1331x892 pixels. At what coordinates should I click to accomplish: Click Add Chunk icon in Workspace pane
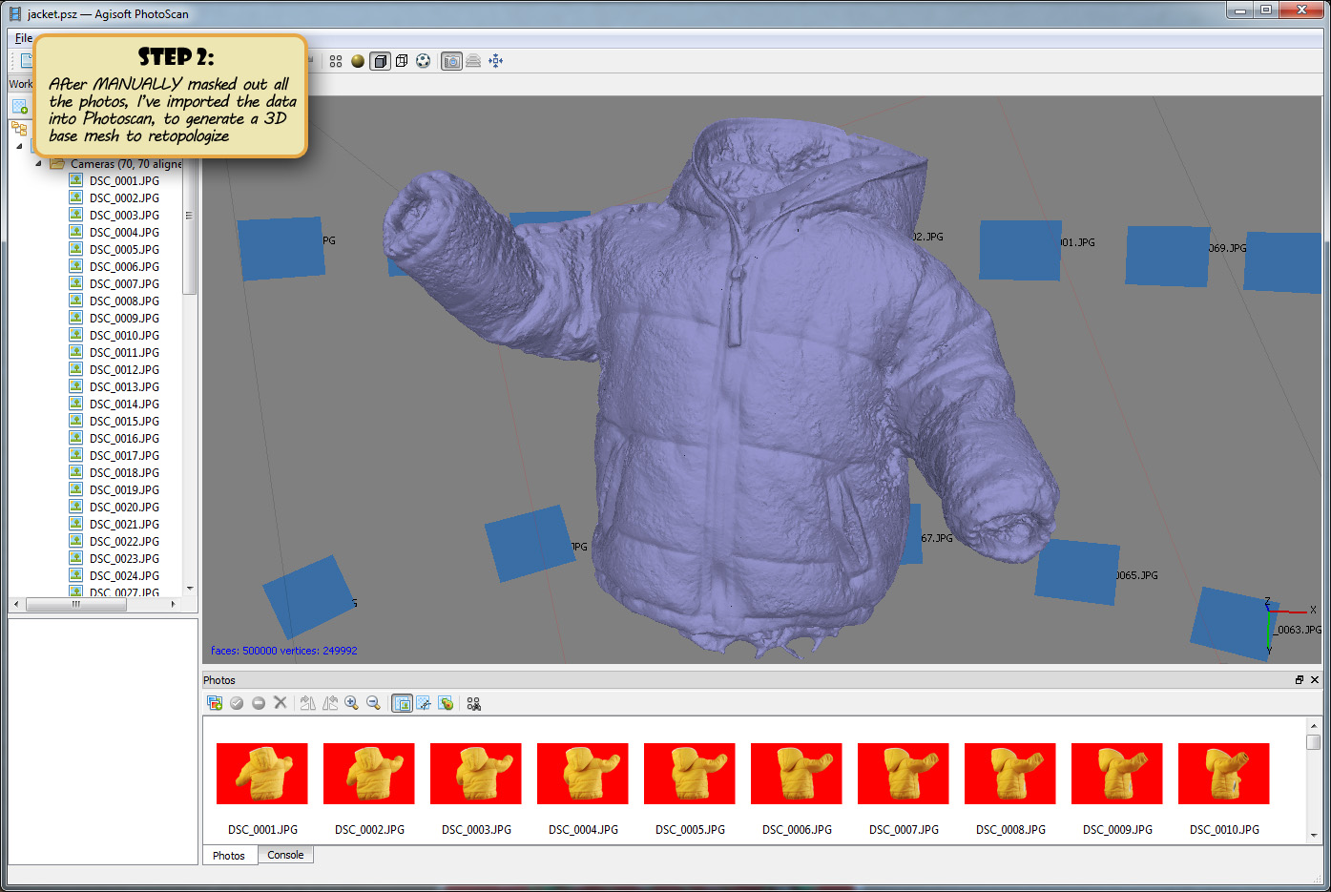click(20, 105)
